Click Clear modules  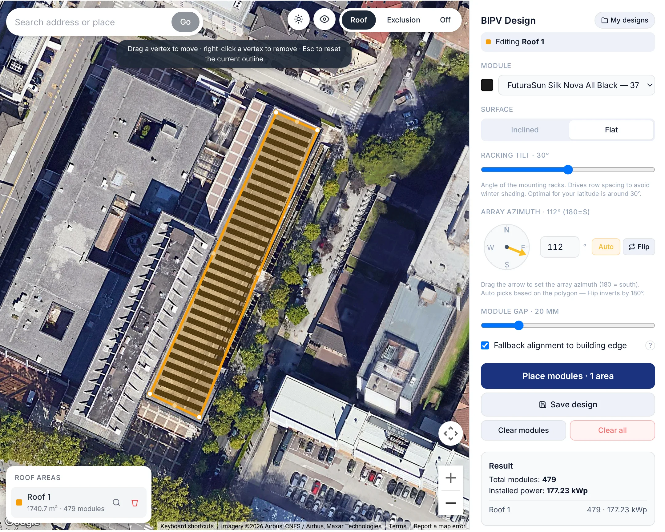(x=523, y=430)
